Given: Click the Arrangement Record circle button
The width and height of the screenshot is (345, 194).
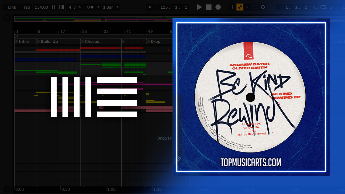Looking at the screenshot, I should [218, 7].
